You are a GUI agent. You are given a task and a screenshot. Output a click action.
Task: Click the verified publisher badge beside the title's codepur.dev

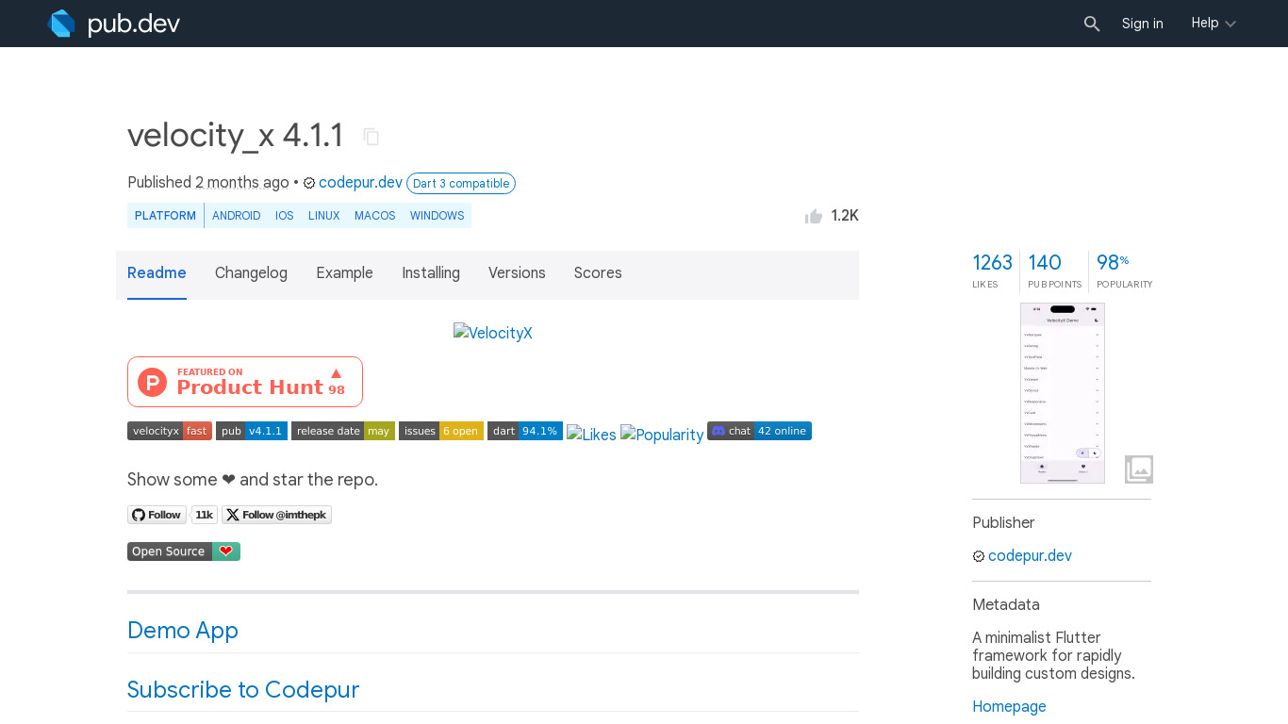(309, 183)
